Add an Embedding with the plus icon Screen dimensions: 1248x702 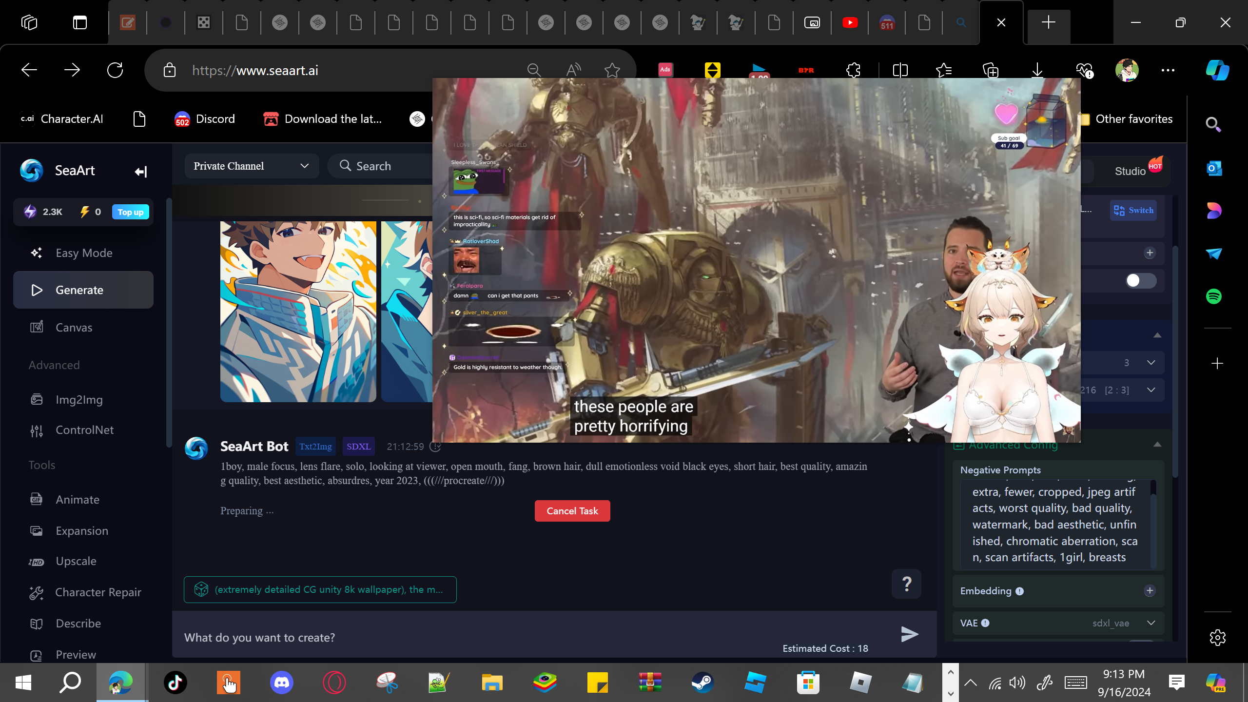[1150, 591]
